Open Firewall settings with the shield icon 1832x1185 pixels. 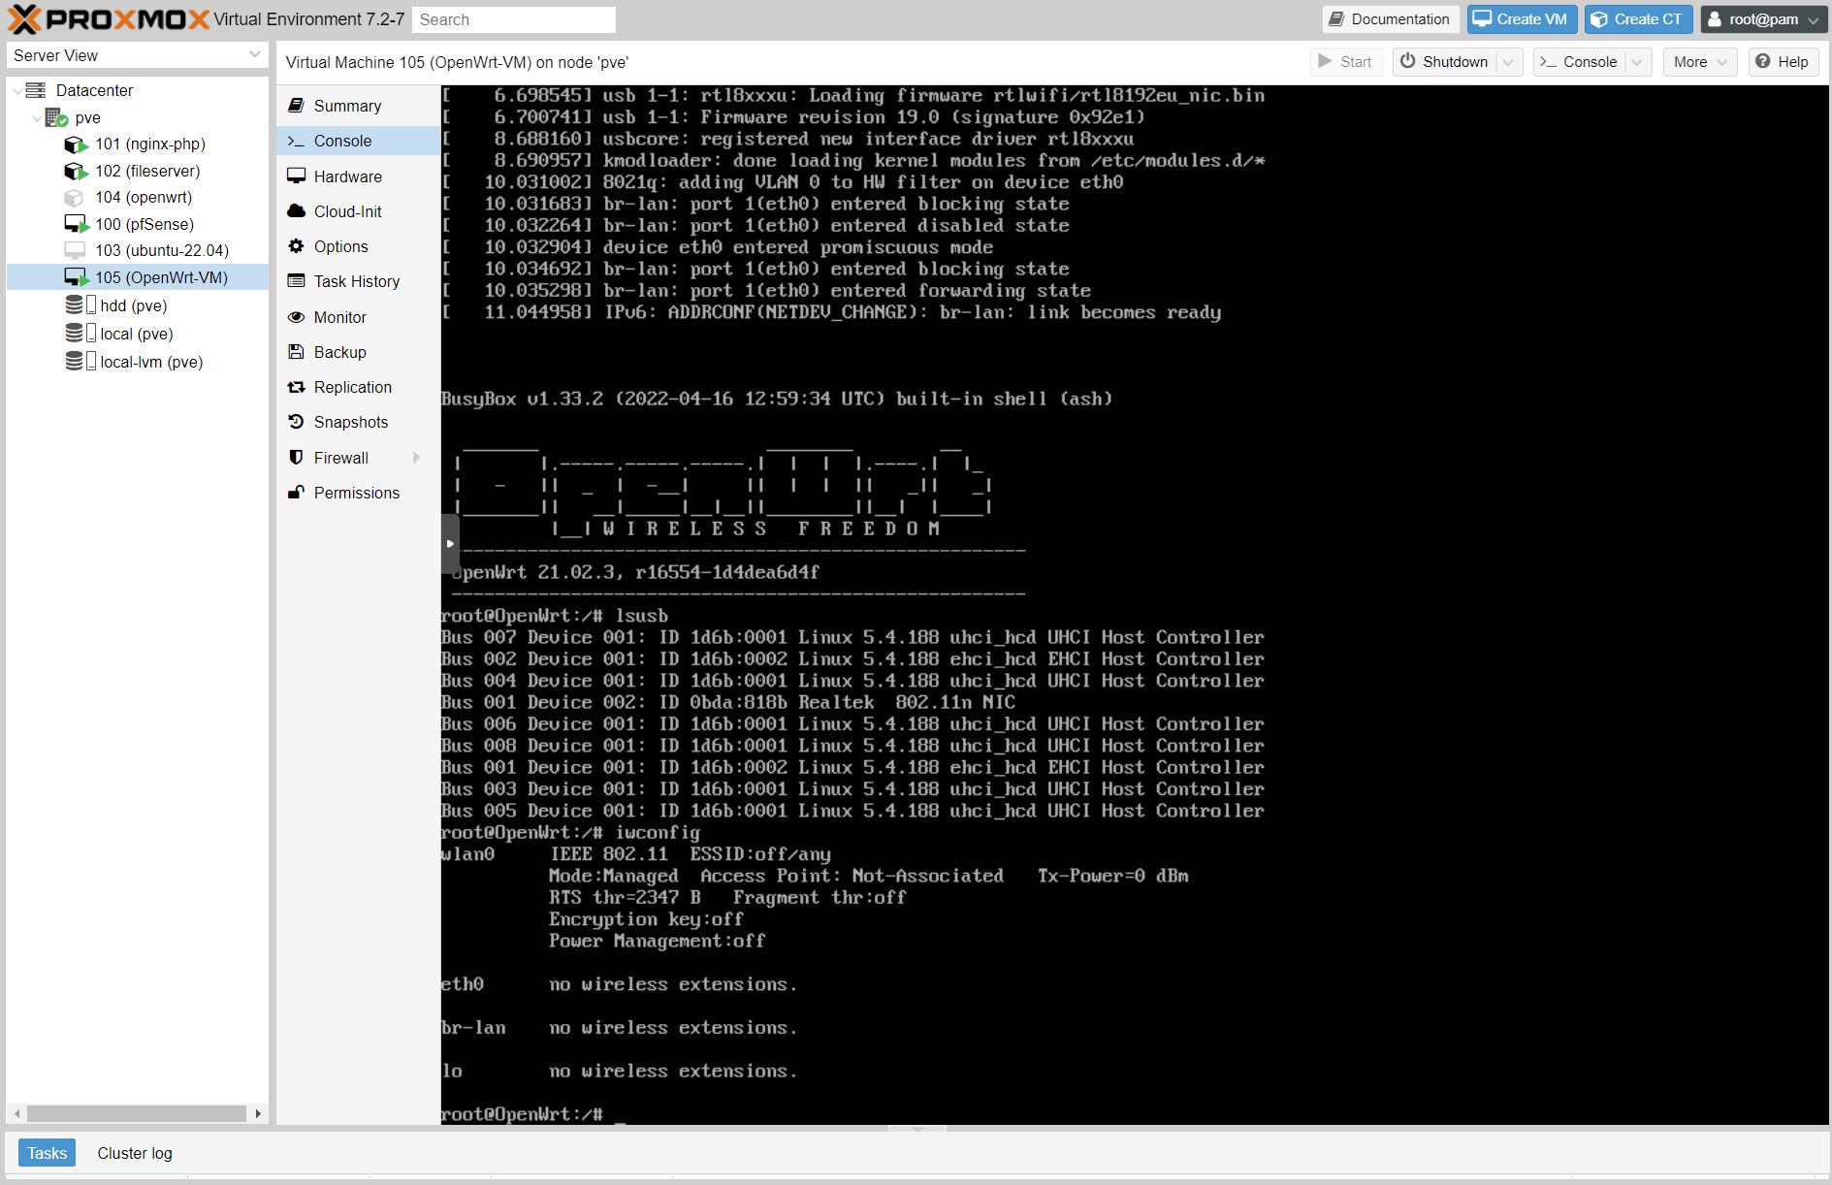pos(296,458)
